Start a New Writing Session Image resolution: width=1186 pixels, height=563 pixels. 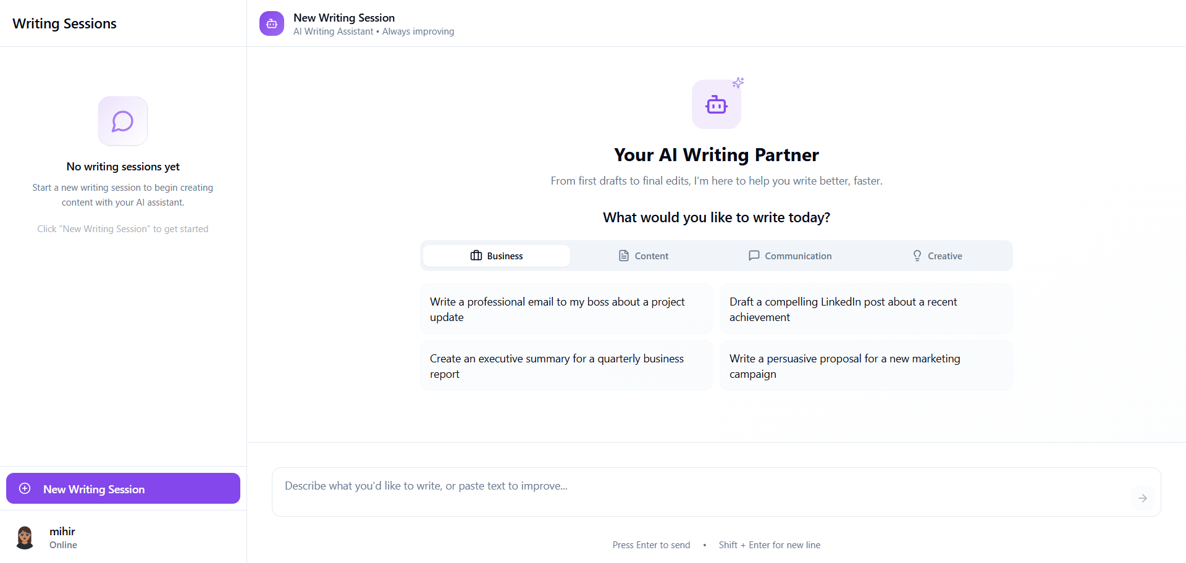[123, 488]
